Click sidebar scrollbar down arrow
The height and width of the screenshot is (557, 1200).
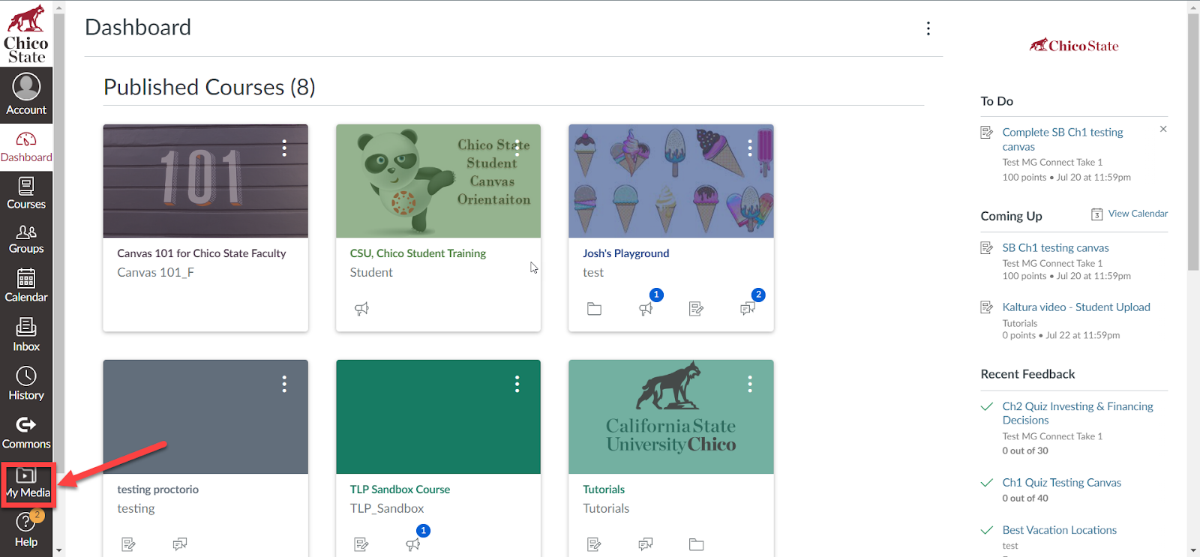click(x=58, y=550)
